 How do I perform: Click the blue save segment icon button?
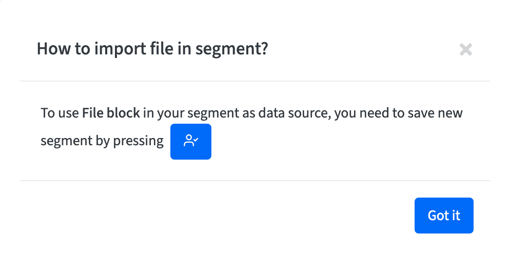point(190,142)
